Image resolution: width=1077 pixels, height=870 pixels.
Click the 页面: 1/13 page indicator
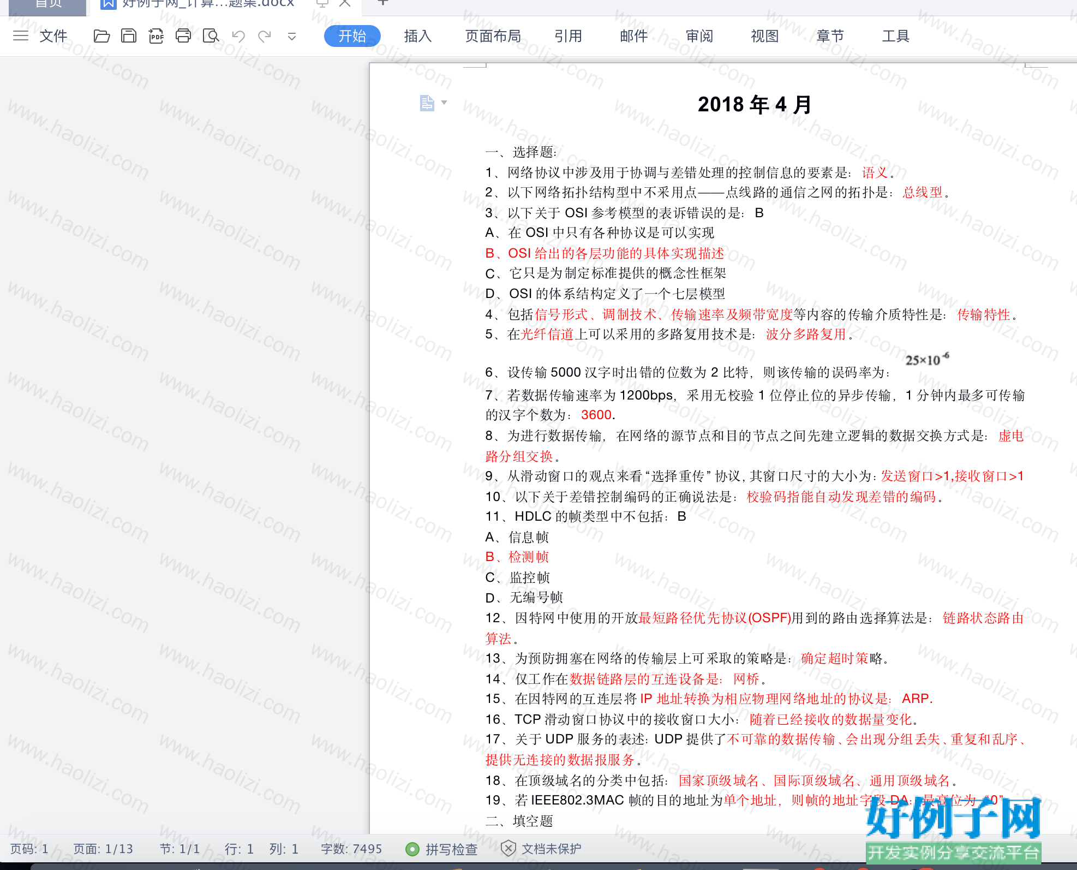click(x=103, y=849)
